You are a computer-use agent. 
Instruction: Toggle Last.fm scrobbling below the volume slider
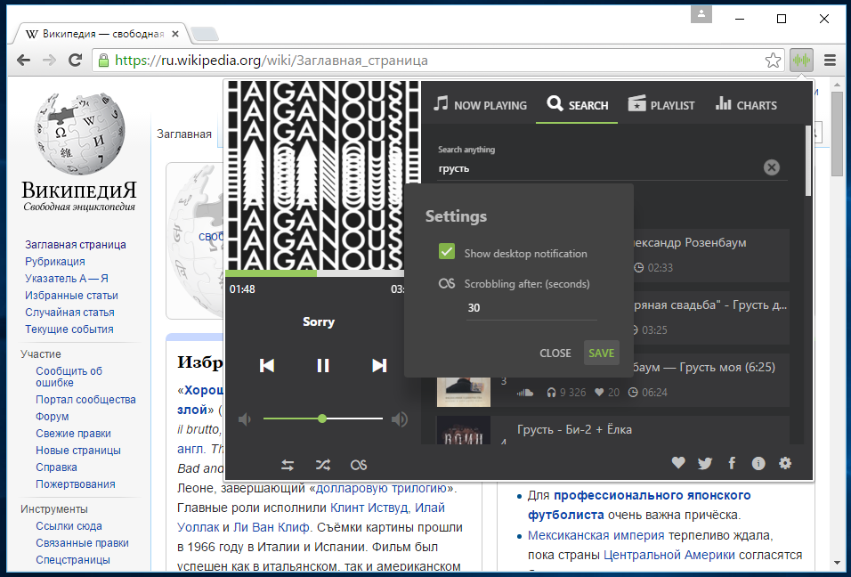pyautogui.click(x=359, y=465)
